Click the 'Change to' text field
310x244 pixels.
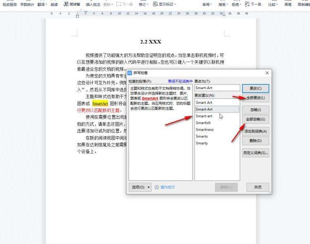[217, 88]
